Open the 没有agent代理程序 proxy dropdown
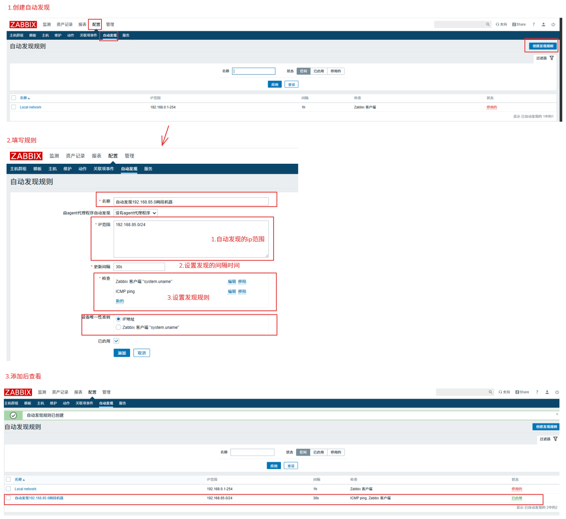This screenshot has width=566, height=519. pyautogui.click(x=135, y=213)
